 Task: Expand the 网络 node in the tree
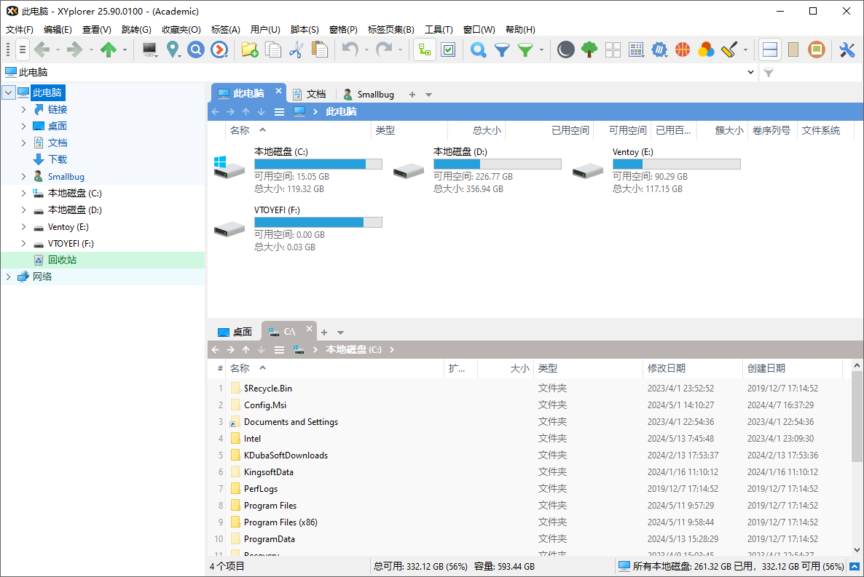coord(8,277)
